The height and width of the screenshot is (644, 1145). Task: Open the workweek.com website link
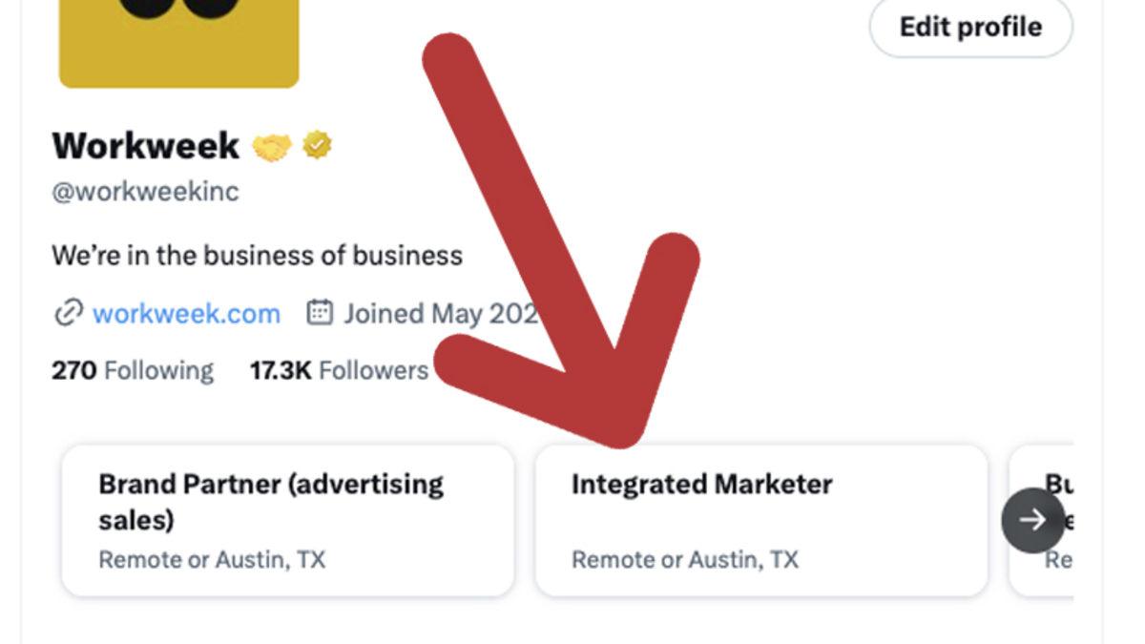point(186,313)
